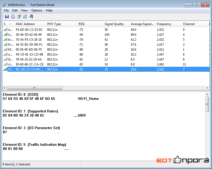Click signal icon of F8-C0-91-15-CD-9B row
Viewport: 212px width, 169px height.
click(x=5, y=55)
